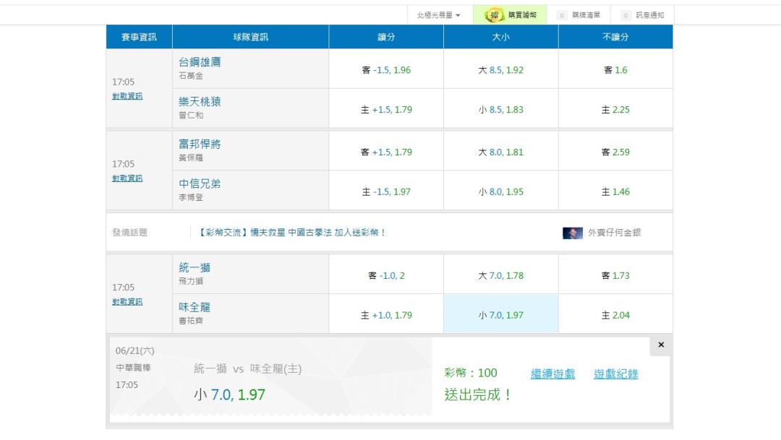Open the 【彩幣交流】 hot topic link
The height and width of the screenshot is (440, 781).
(x=292, y=233)
